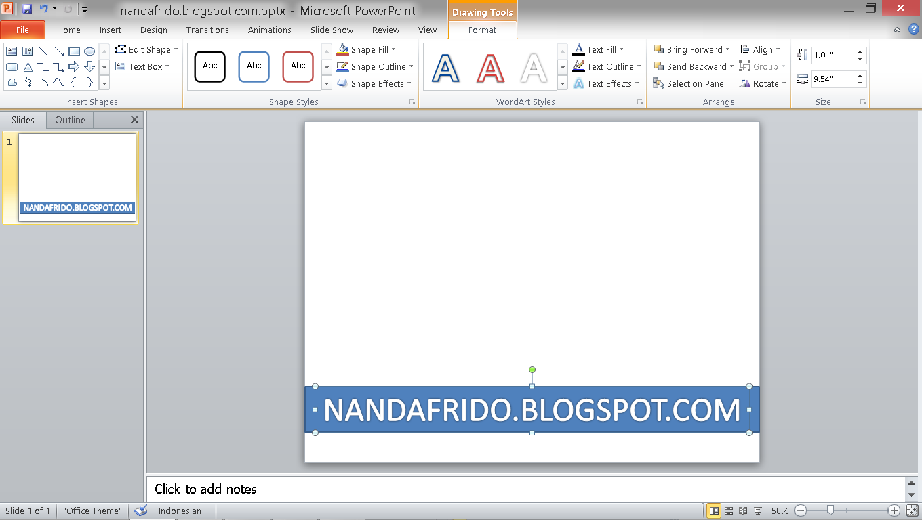Start Slide Show from status bar
The width and height of the screenshot is (922, 520).
coord(759,511)
